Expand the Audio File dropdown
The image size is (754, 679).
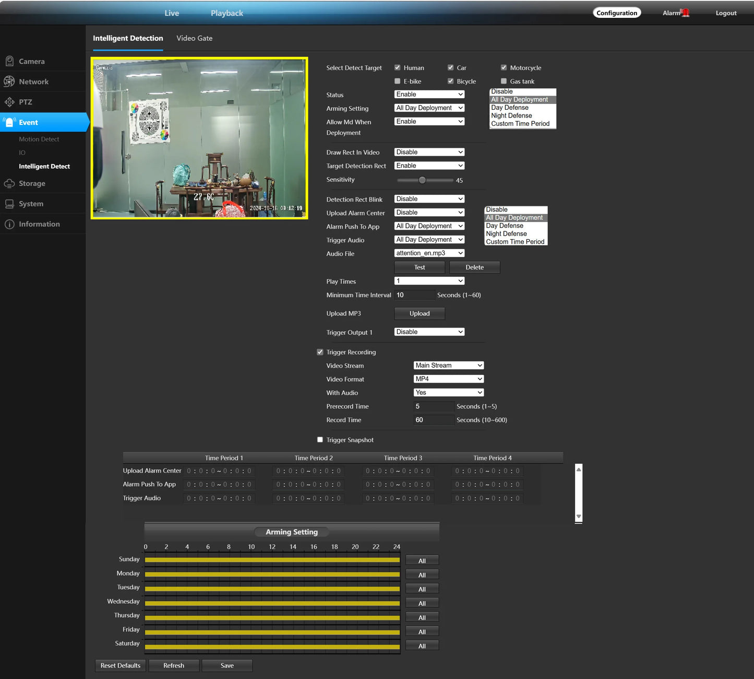coord(429,253)
